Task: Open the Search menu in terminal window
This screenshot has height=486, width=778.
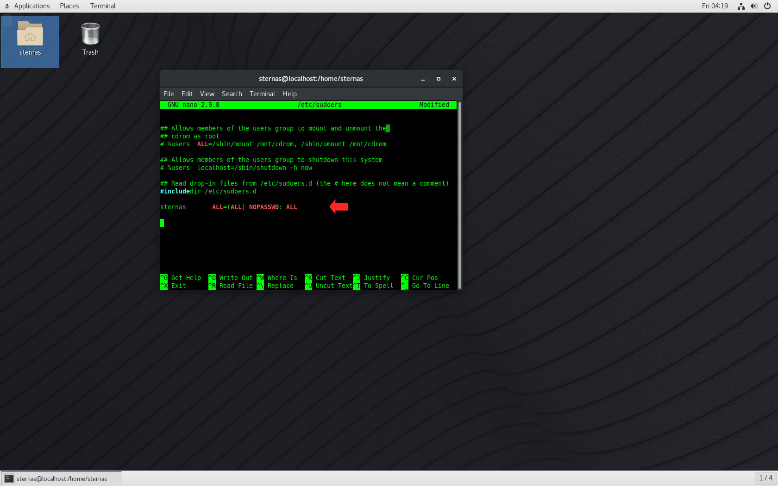Action: click(232, 94)
